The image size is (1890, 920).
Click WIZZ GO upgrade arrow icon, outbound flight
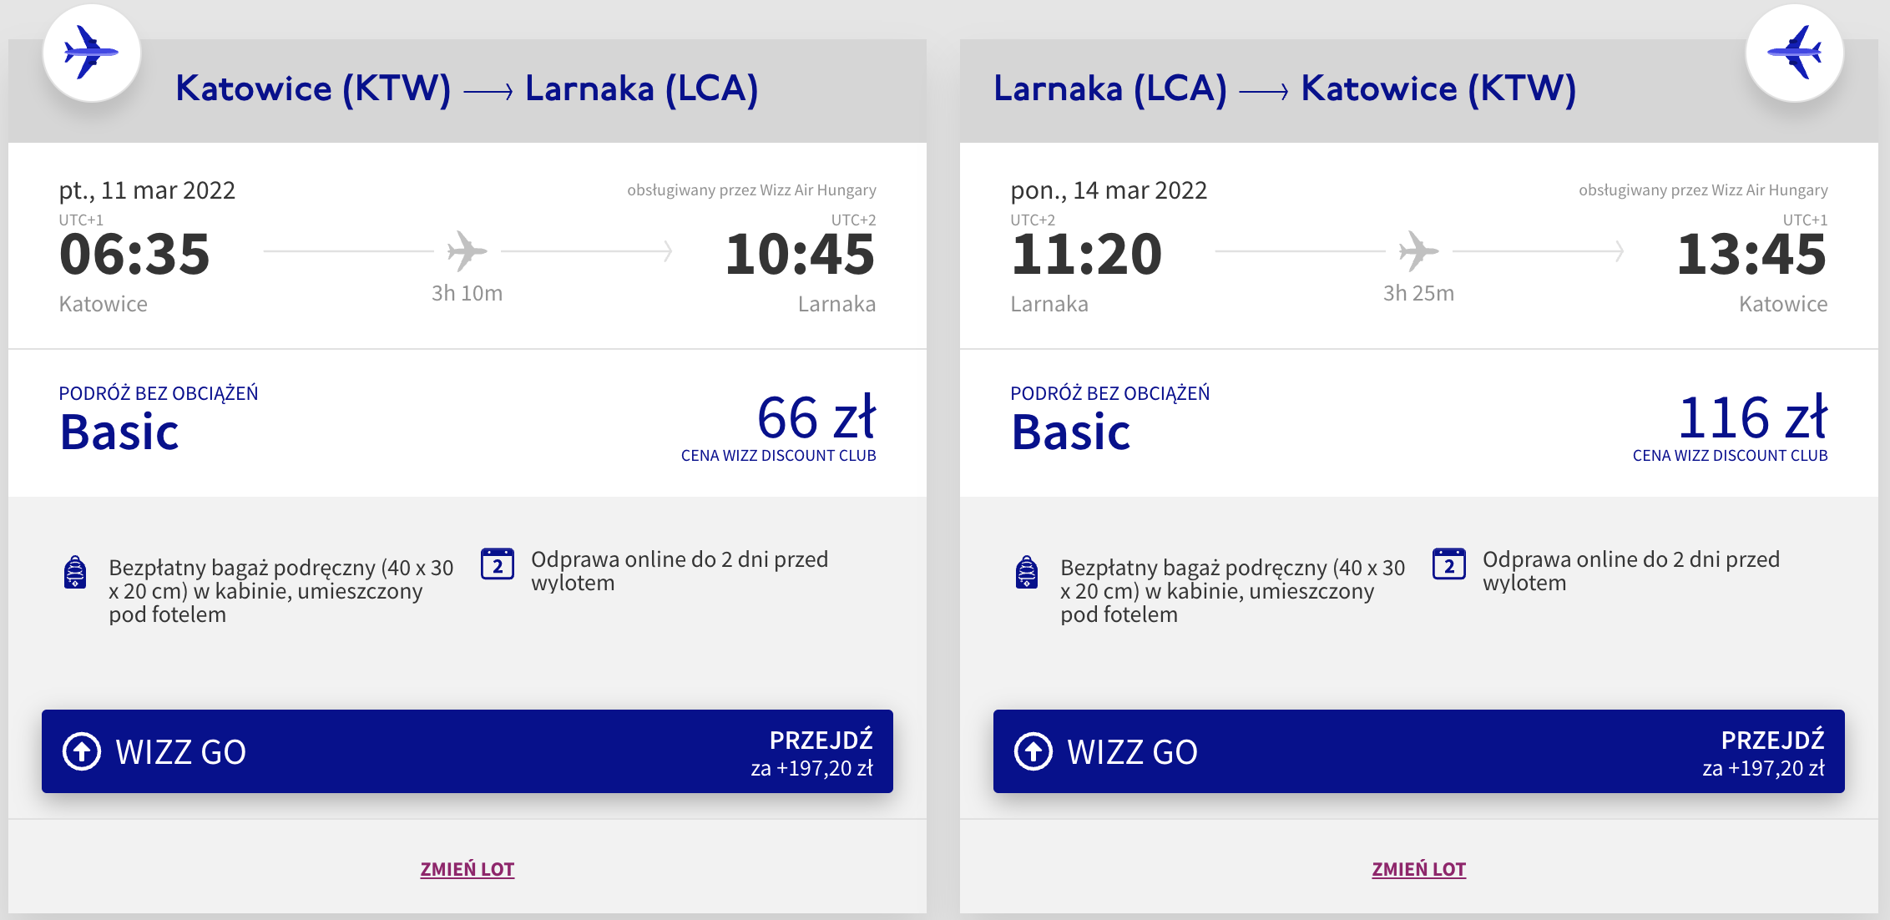pyautogui.click(x=82, y=751)
